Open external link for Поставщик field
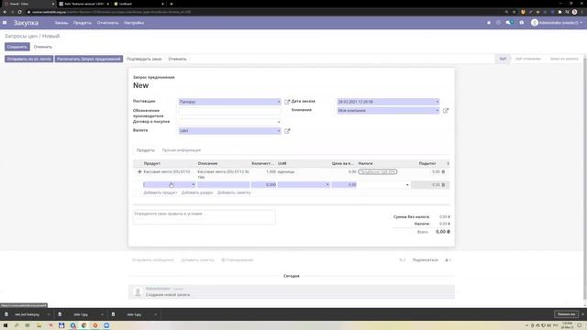587x330 pixels. click(287, 102)
